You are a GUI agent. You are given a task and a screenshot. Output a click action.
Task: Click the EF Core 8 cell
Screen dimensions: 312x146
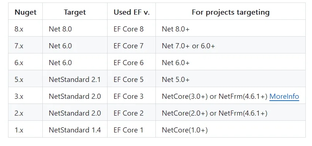tap(132, 29)
